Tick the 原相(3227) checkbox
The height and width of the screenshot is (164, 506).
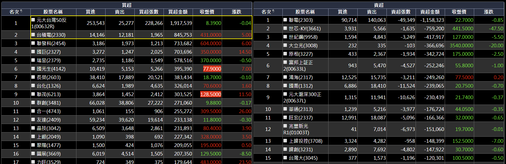285,54
